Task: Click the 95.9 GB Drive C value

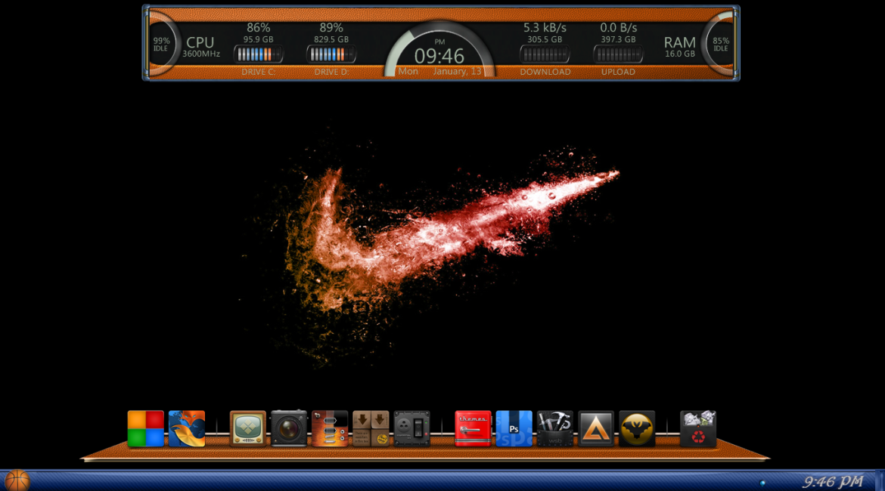Action: [259, 39]
